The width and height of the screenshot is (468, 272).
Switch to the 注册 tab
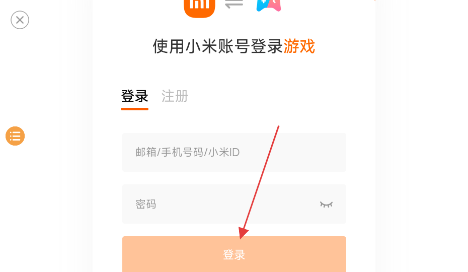175,96
